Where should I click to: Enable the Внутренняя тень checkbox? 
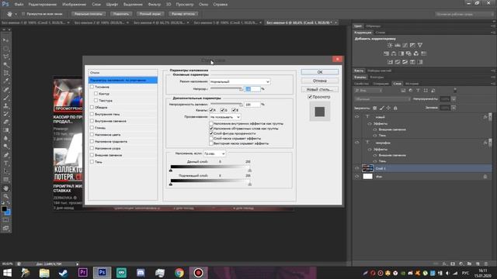[x=92, y=114]
